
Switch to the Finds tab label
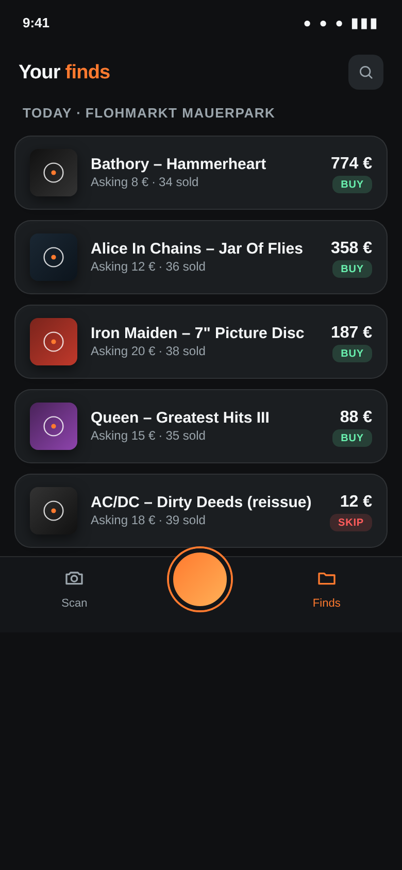[x=327, y=603]
